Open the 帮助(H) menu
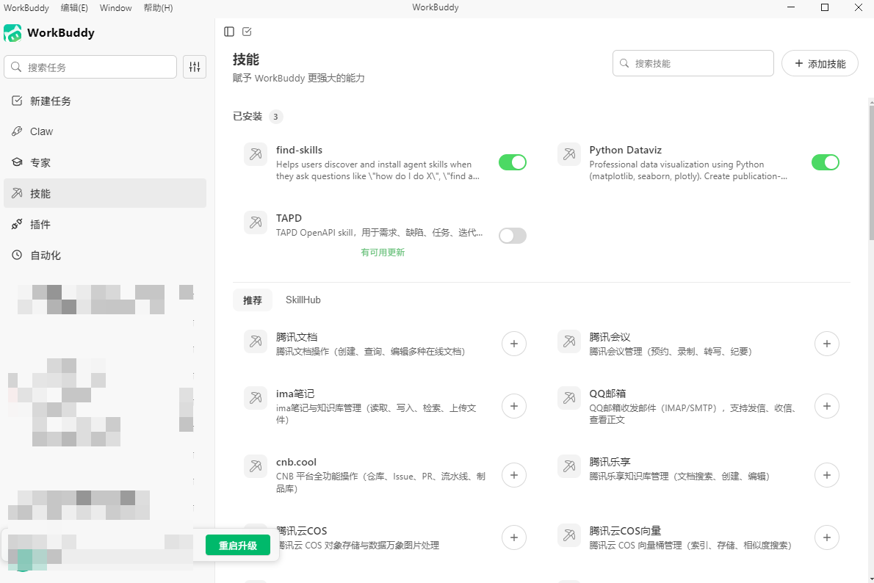 [159, 8]
